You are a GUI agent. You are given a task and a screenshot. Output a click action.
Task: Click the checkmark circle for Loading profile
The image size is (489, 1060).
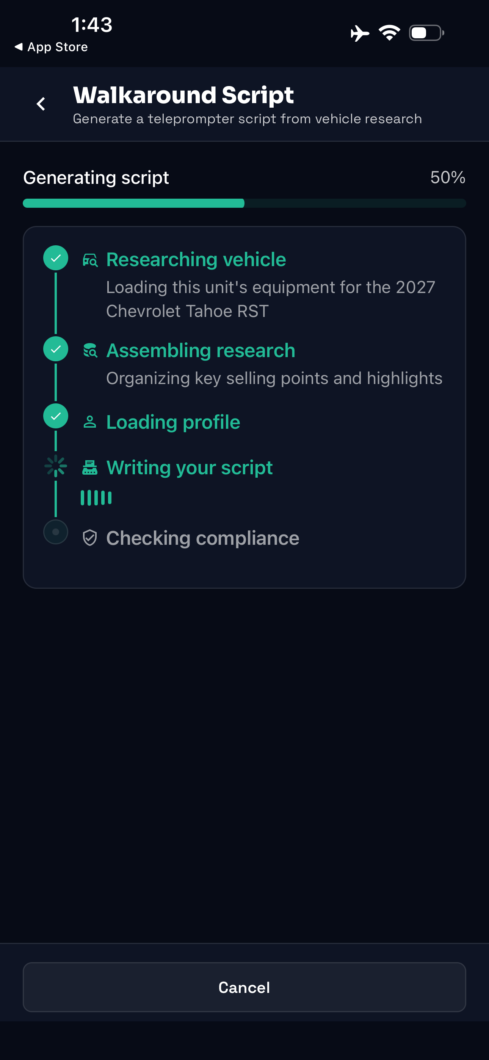[56, 416]
